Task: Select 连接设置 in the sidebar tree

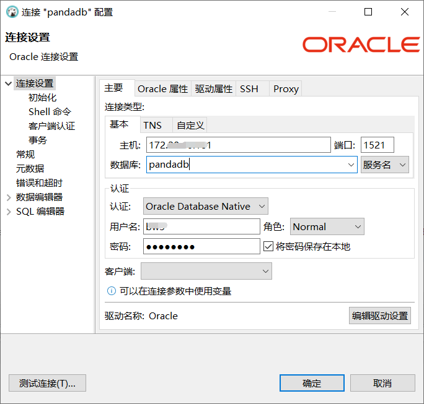Action: pos(35,84)
